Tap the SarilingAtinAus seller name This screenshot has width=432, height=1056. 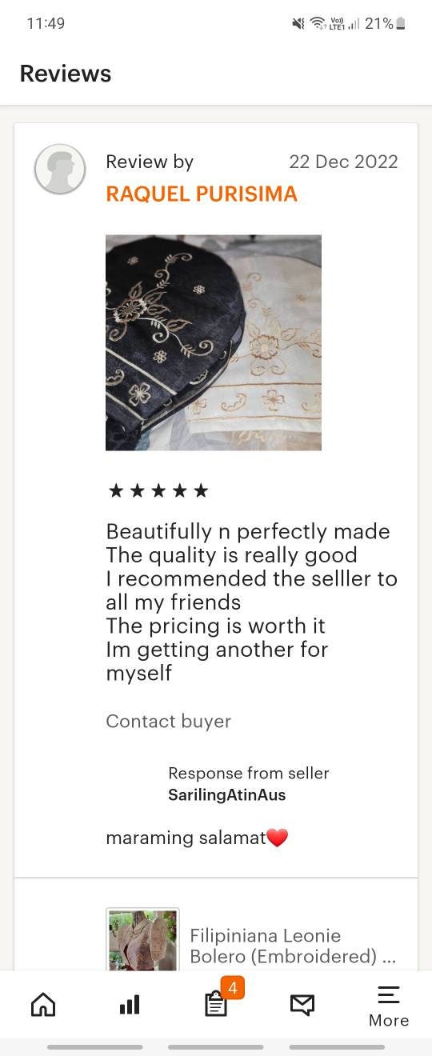226,794
